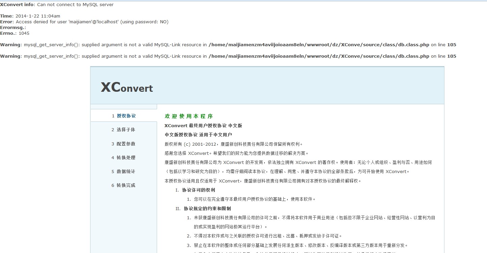Click clause '未获康盛新创科技责任有限公司的许可之前' text

click(x=314, y=222)
